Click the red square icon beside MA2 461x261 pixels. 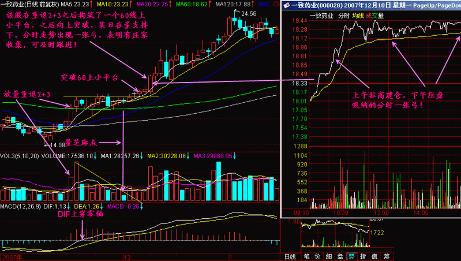[276, 4]
